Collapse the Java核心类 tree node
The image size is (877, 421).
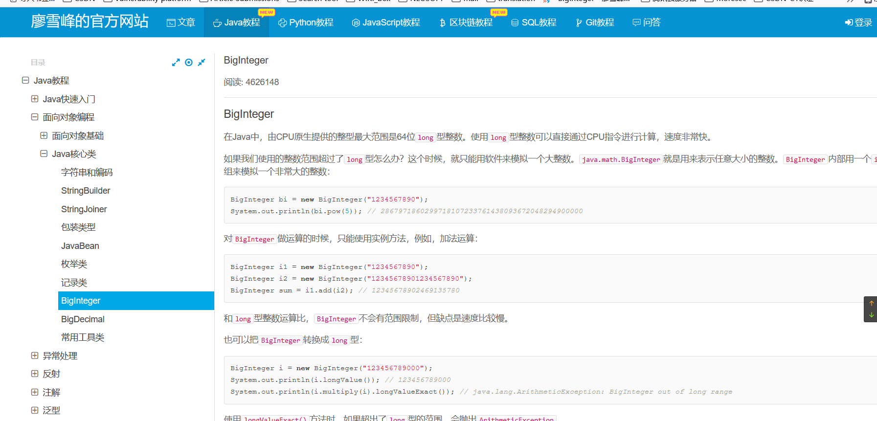click(x=44, y=154)
